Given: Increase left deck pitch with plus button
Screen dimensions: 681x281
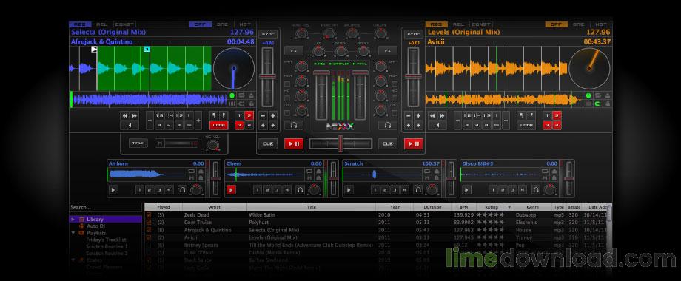Looking at the screenshot, I should pyautogui.click(x=272, y=115).
